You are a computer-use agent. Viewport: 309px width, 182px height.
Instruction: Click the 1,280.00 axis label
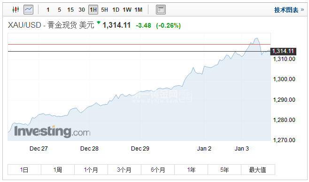[284, 120]
